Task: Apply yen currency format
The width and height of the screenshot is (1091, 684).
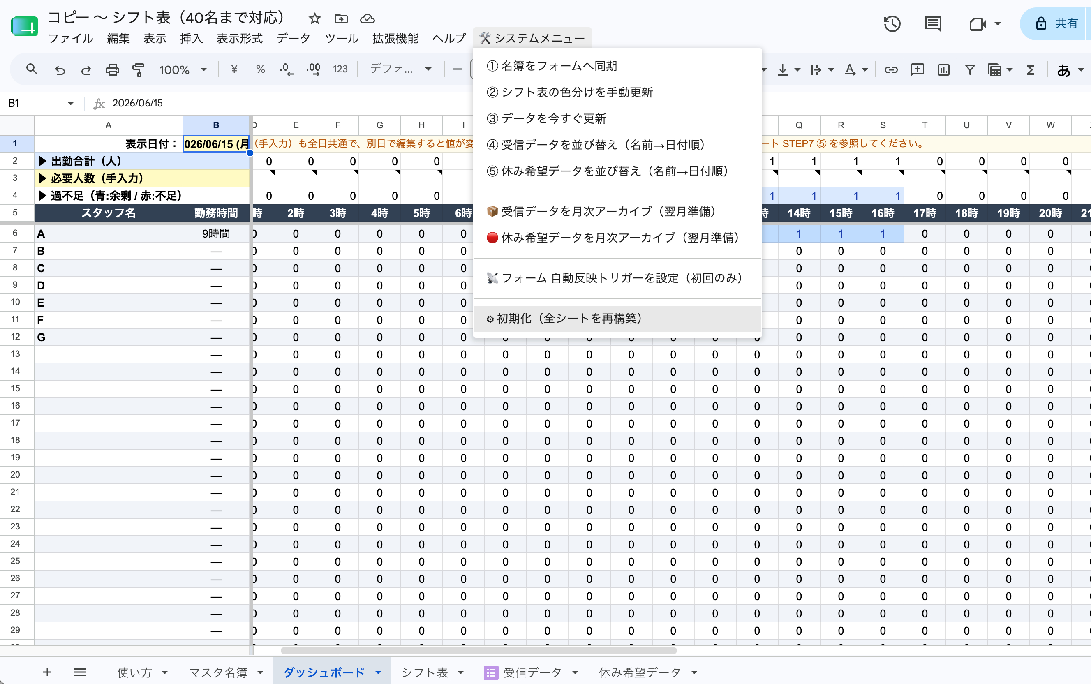Action: tap(234, 69)
